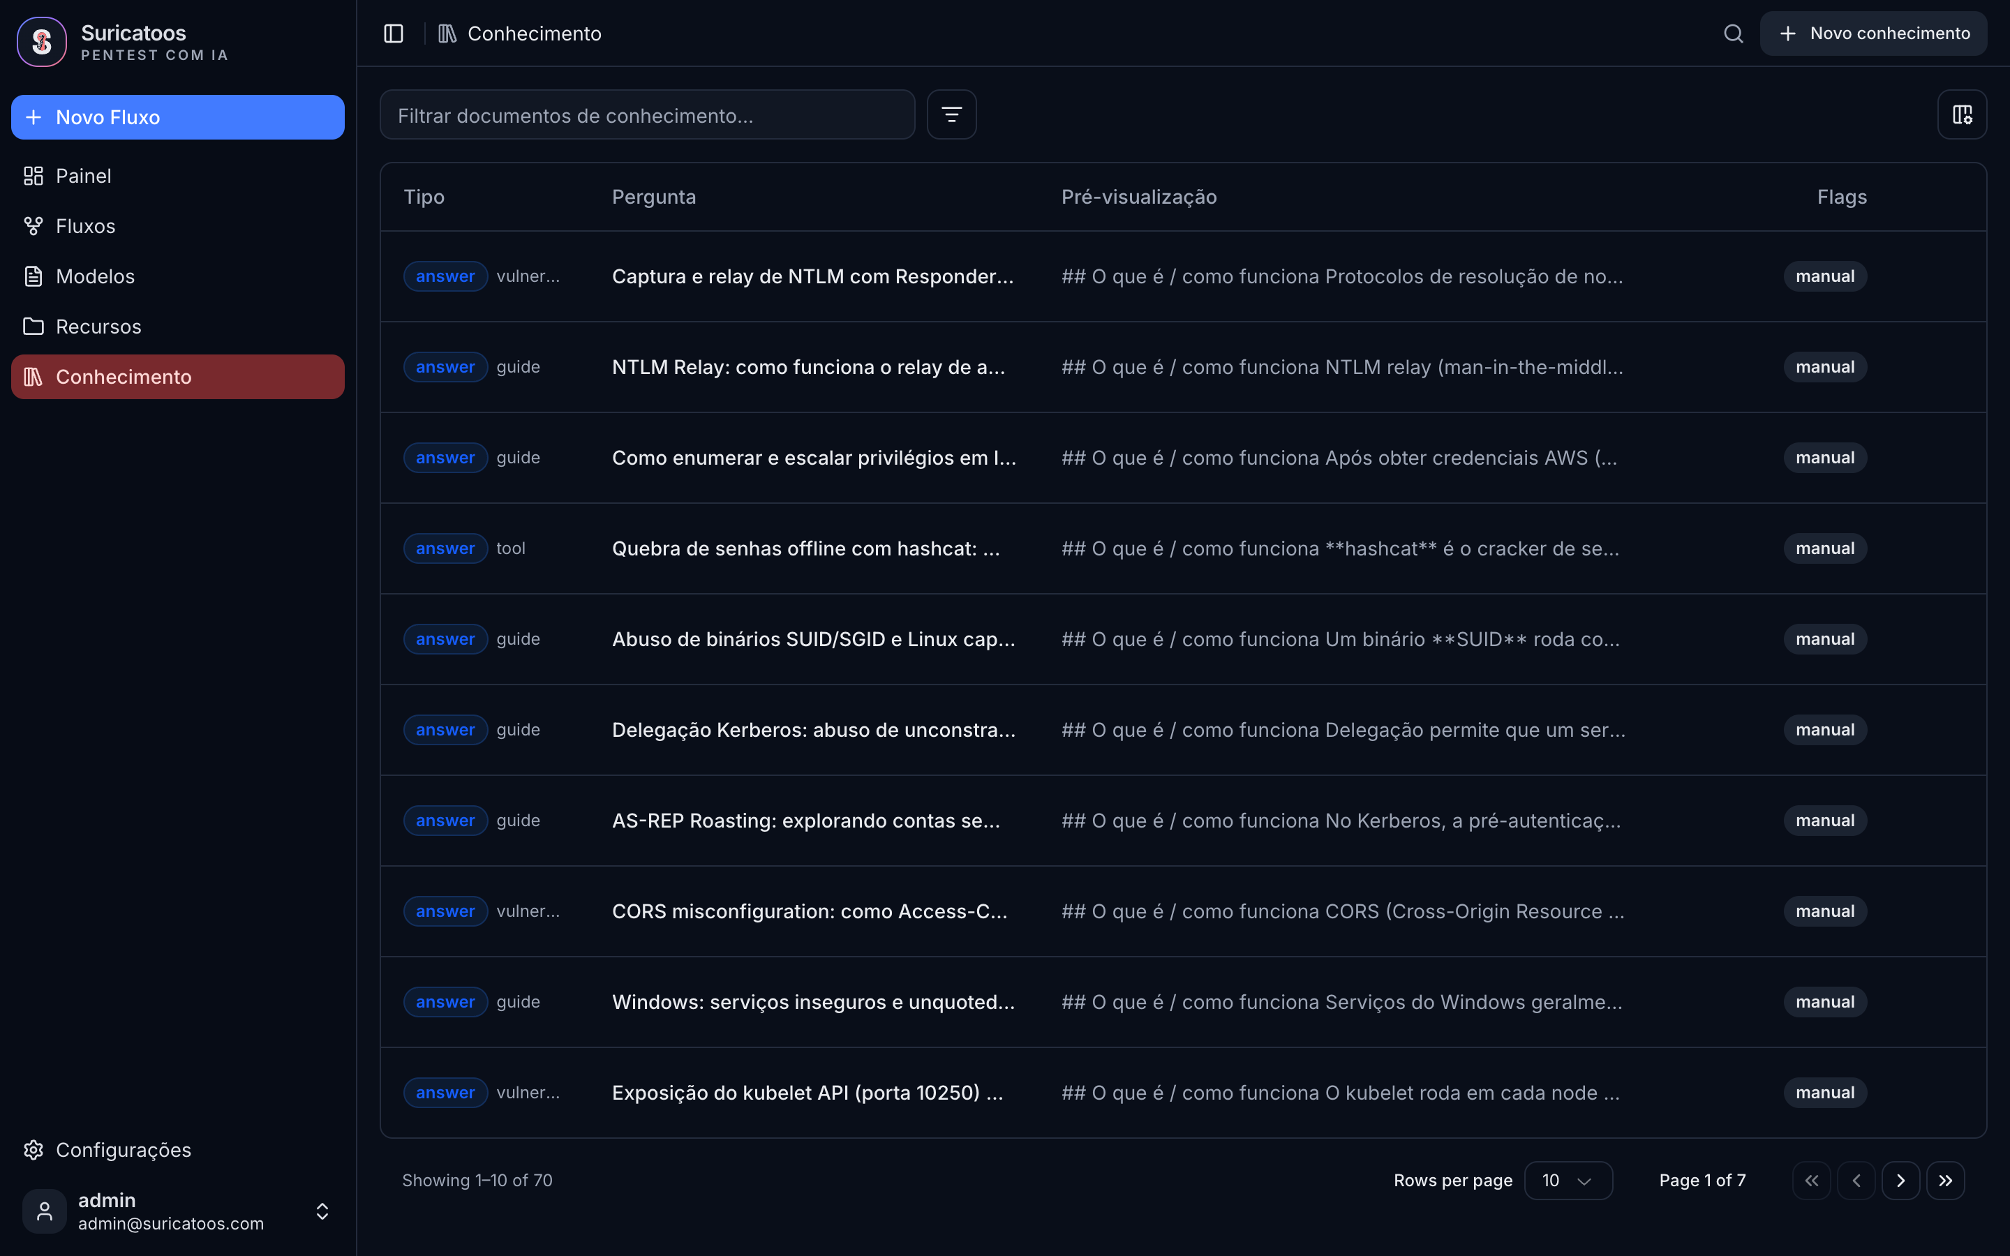Start a Novo Fluxo
This screenshot has width=2010, height=1256.
point(178,117)
